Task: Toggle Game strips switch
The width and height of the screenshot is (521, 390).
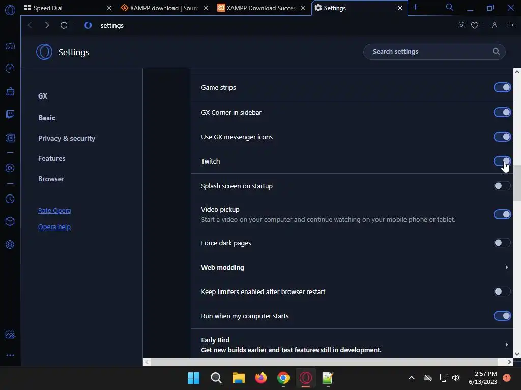Action: tap(502, 87)
